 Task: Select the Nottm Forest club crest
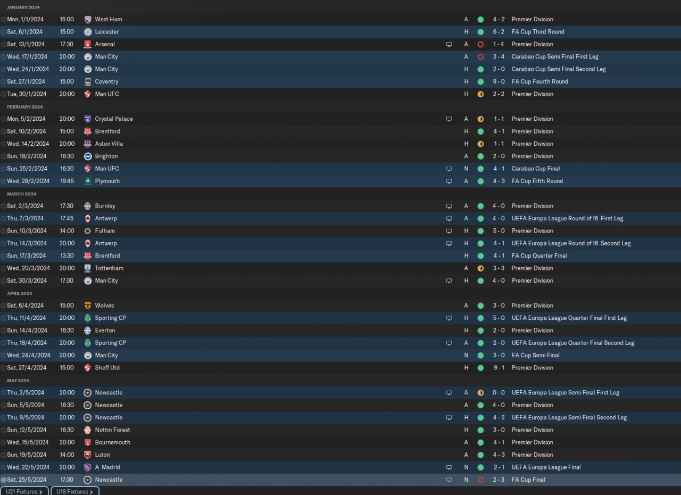click(x=88, y=430)
